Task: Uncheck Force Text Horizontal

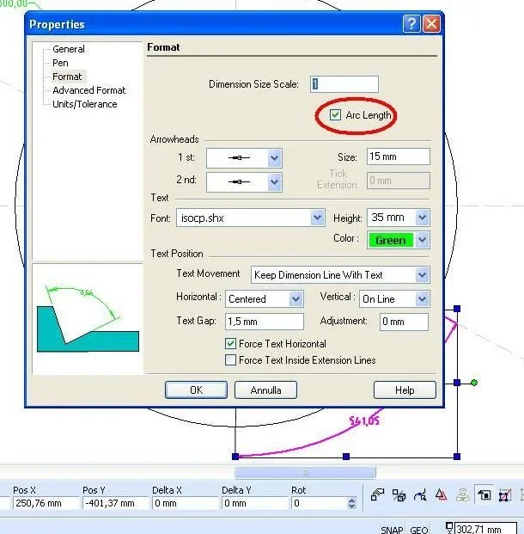Action: pyautogui.click(x=230, y=343)
